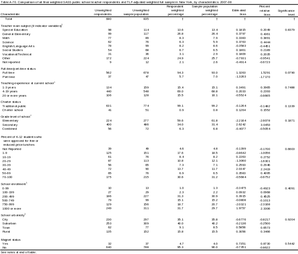The image size is (298, 254).
Task: Select significance level value 0.0790
Action: coord(290,73)
